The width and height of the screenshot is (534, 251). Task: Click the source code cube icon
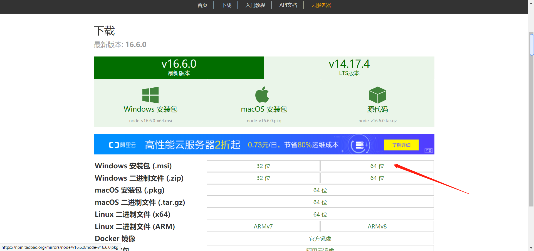377,95
